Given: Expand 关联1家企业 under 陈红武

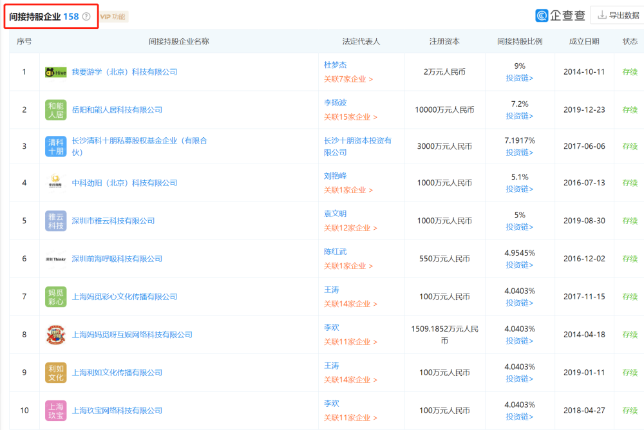Looking at the screenshot, I should (348, 266).
